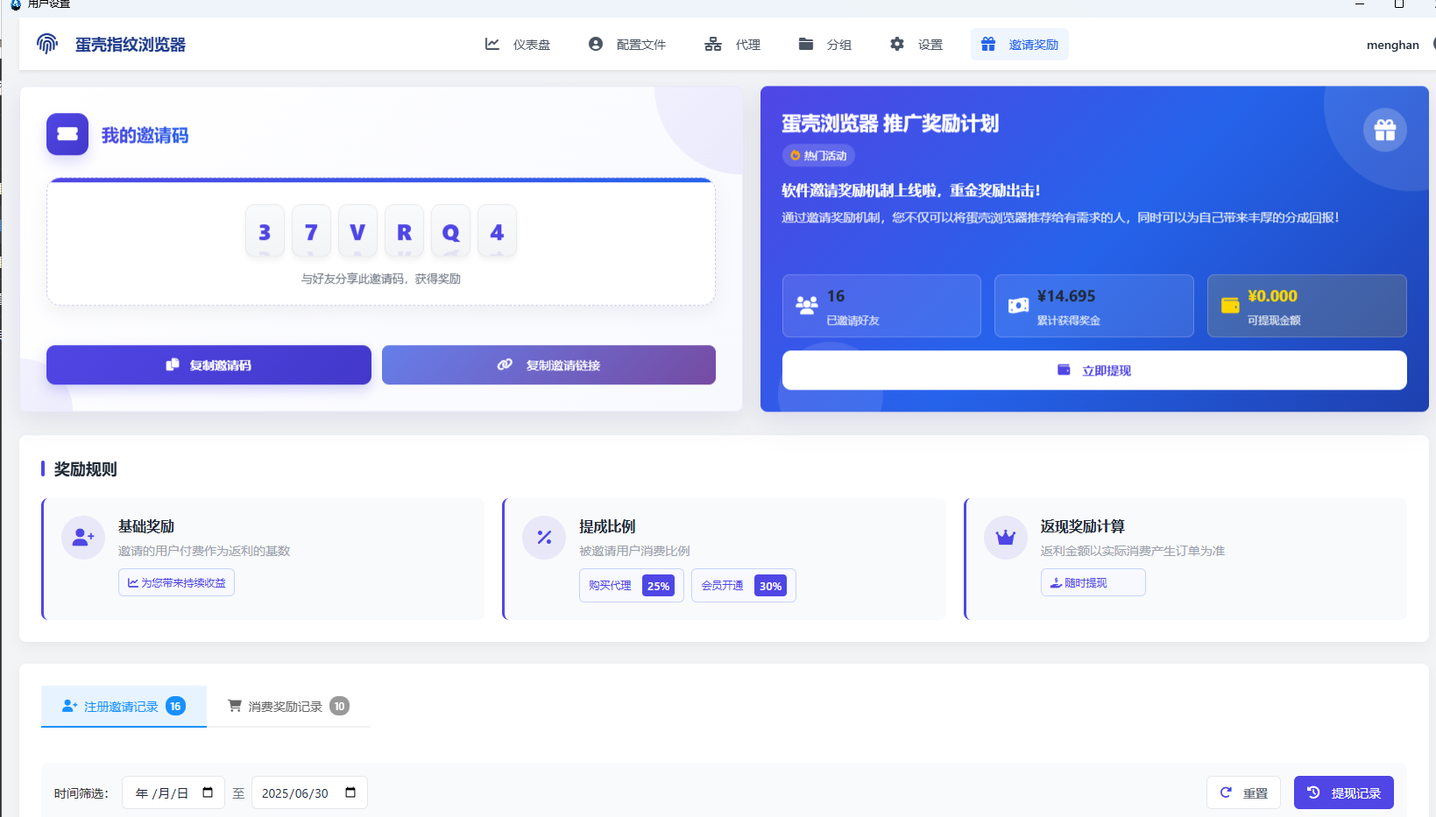Screen dimensions: 1436x817
Task: Click the 已邀请好友 count 16
Action: click(x=836, y=296)
